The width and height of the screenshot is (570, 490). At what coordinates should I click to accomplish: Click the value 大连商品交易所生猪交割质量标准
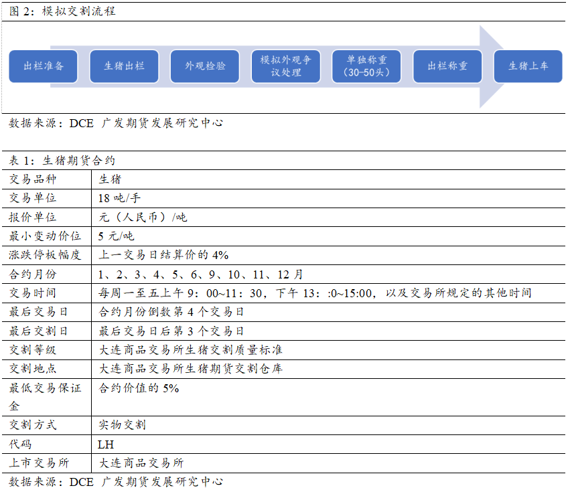190,350
